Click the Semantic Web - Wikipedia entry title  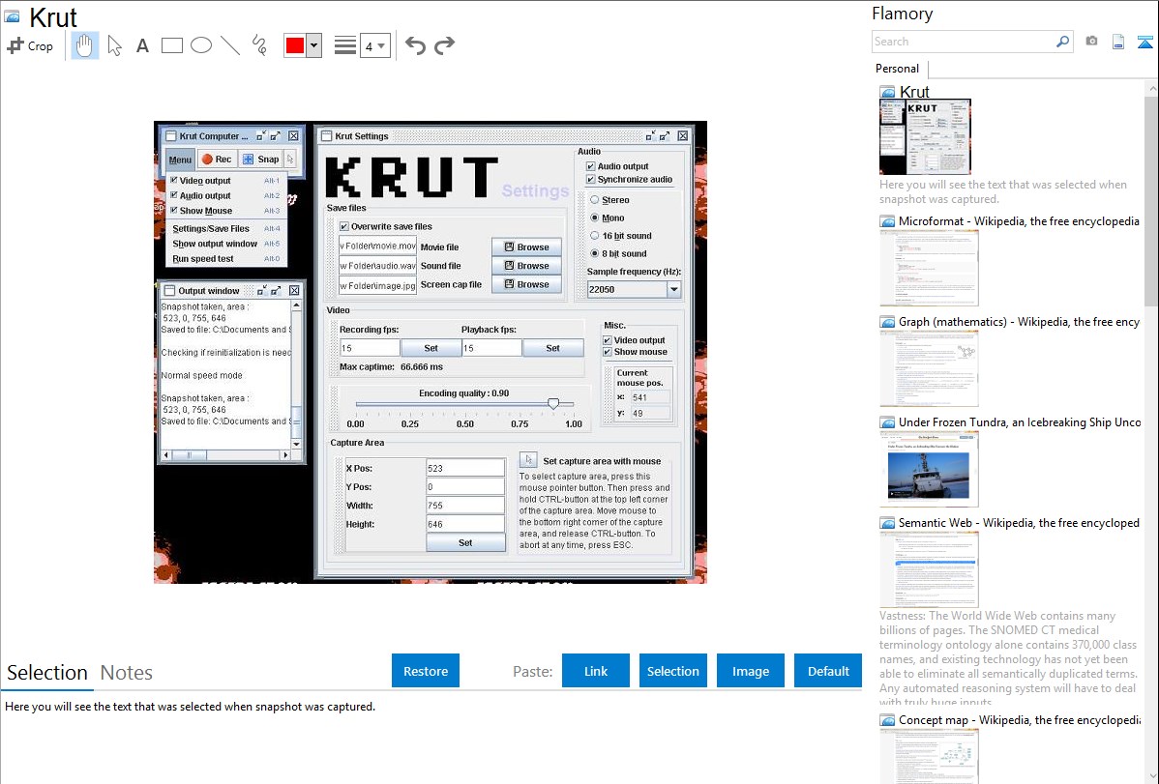[1019, 522]
